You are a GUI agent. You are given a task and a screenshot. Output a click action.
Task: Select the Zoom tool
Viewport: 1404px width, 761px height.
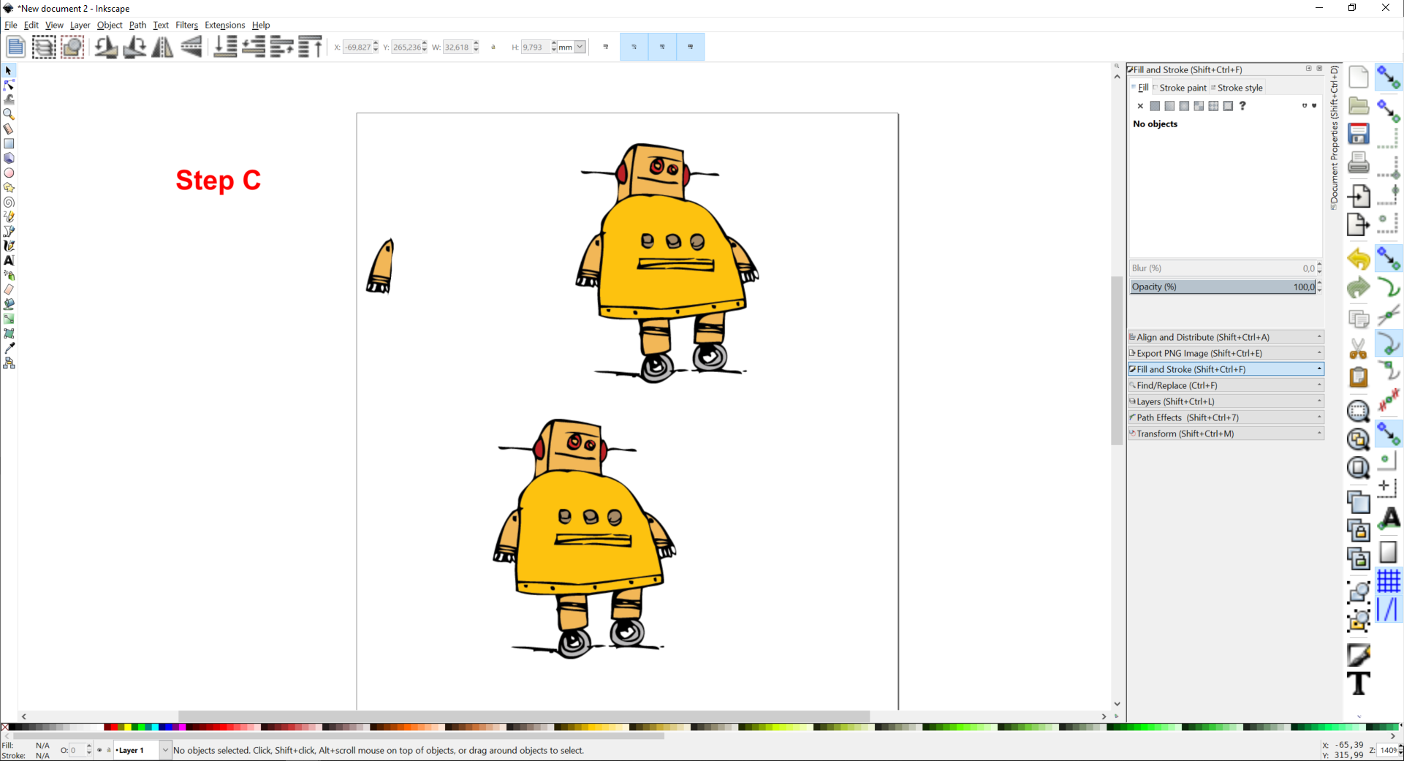(9, 115)
